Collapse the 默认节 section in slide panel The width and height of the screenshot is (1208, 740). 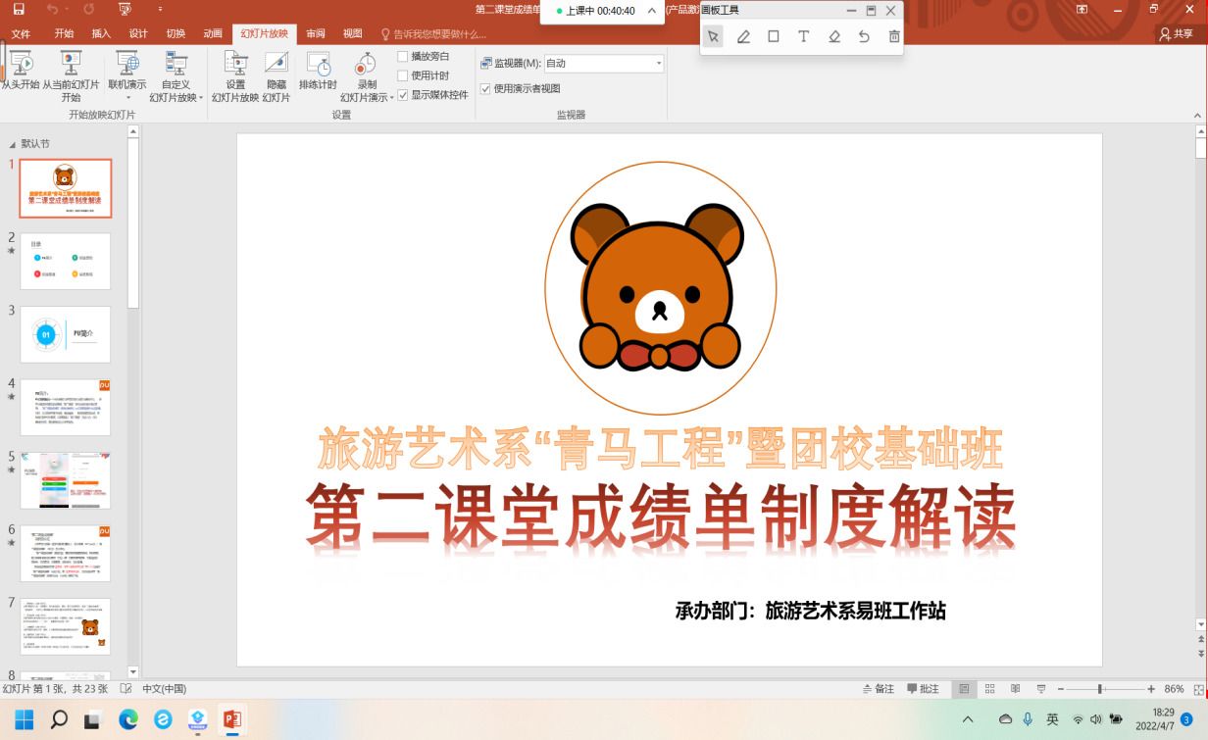pos(13,144)
